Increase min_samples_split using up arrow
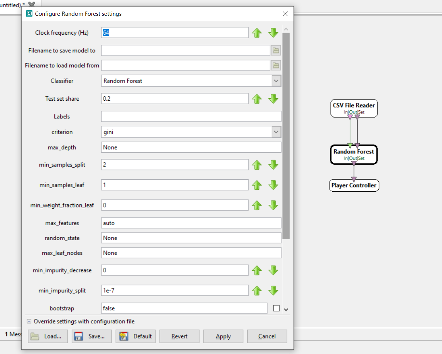The width and height of the screenshot is (442, 354). [x=257, y=165]
